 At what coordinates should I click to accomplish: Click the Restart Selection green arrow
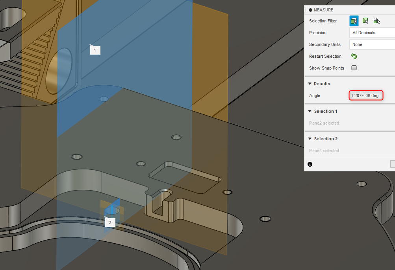coord(354,56)
